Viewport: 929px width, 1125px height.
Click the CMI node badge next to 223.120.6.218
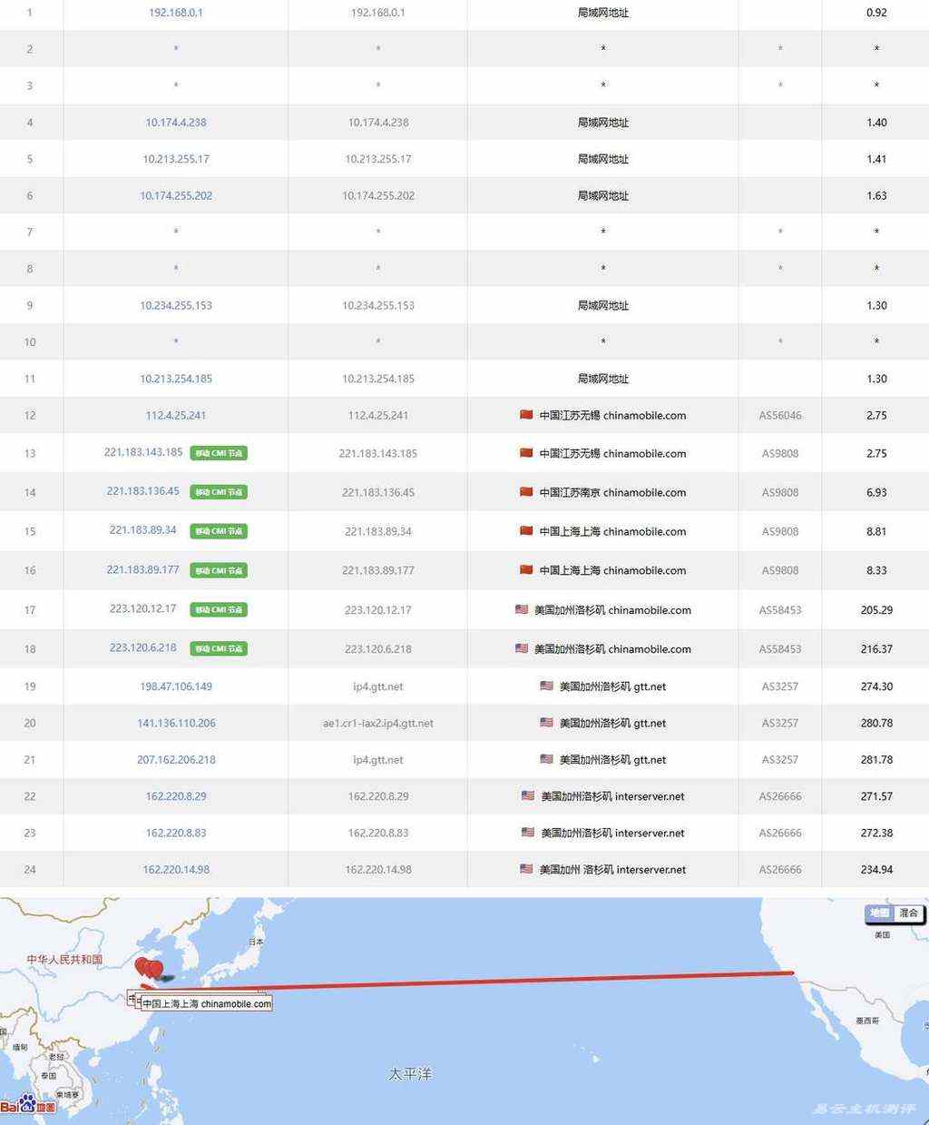219,648
